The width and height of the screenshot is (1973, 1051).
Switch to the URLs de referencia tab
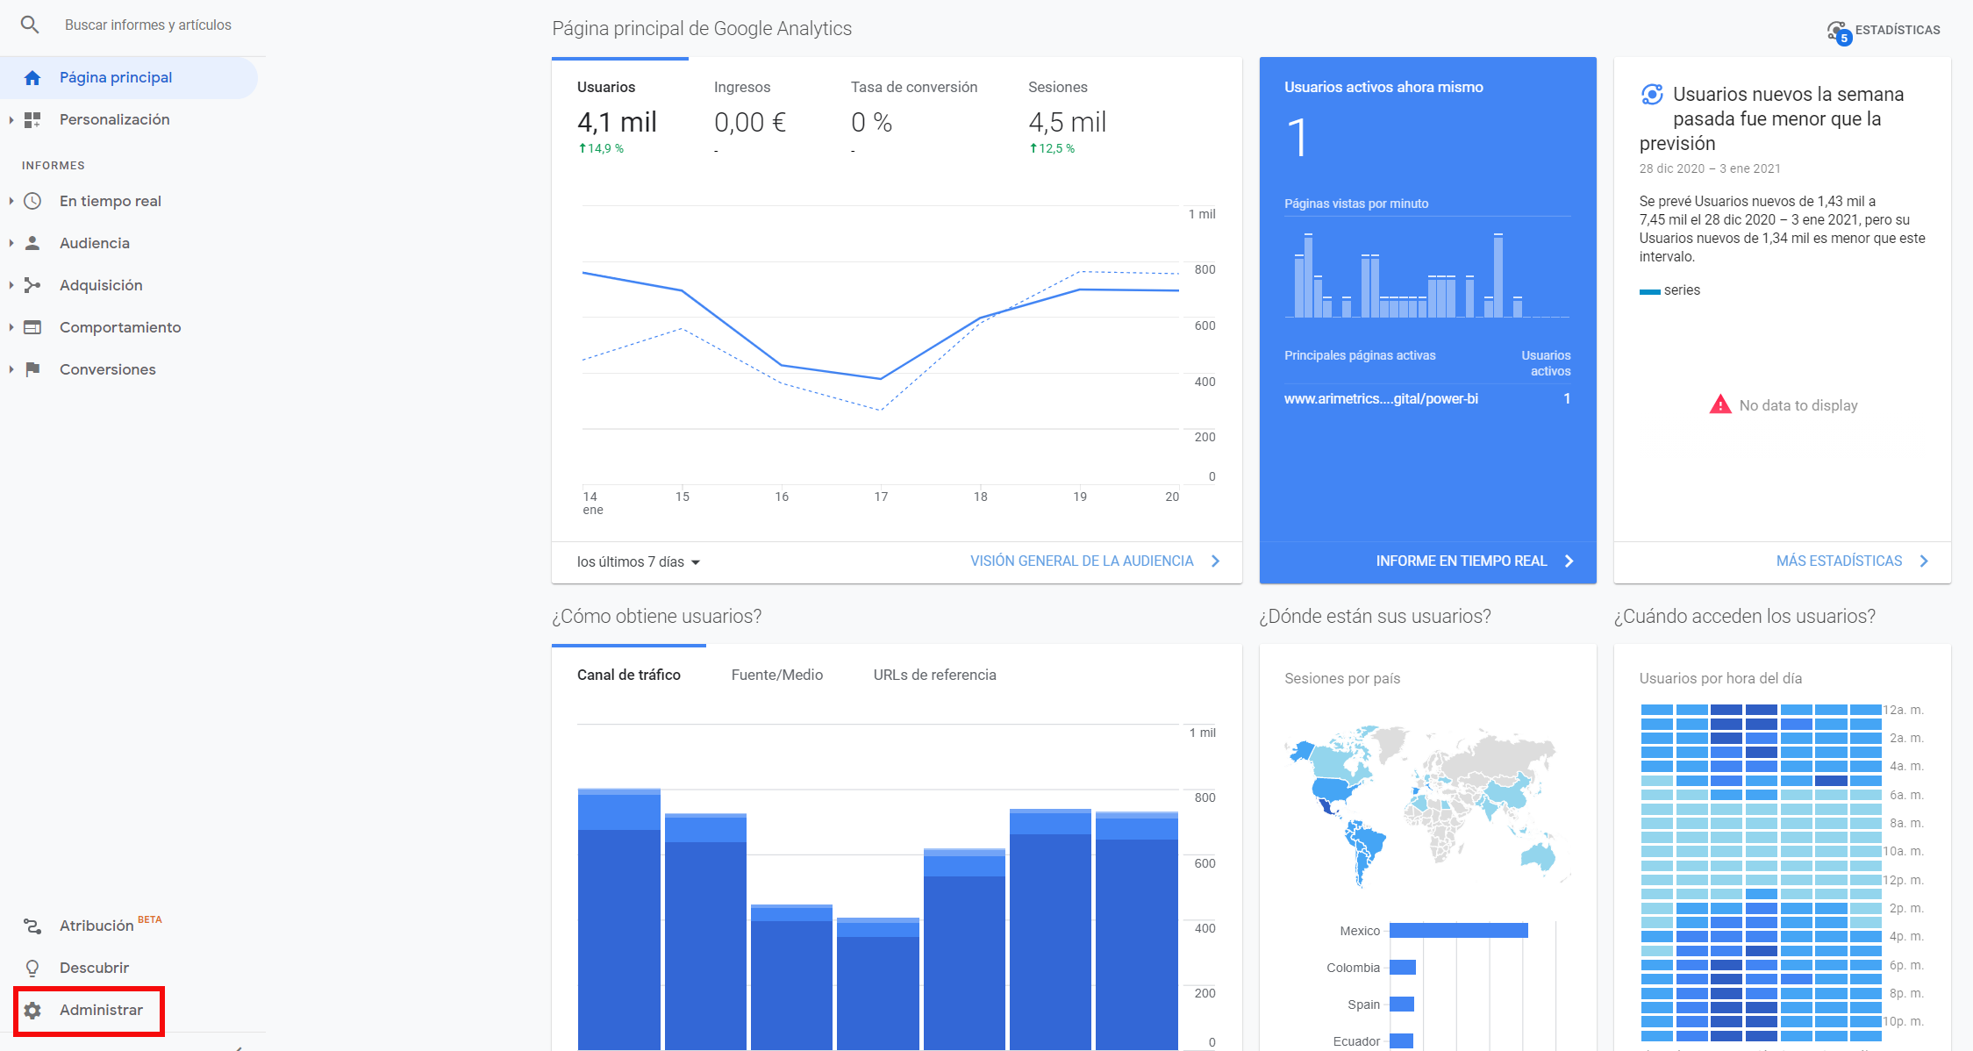coord(935,675)
